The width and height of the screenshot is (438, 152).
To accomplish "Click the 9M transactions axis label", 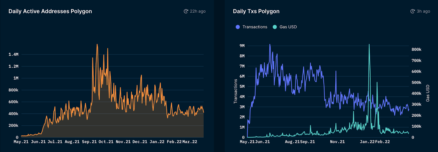I will (x=242, y=46).
